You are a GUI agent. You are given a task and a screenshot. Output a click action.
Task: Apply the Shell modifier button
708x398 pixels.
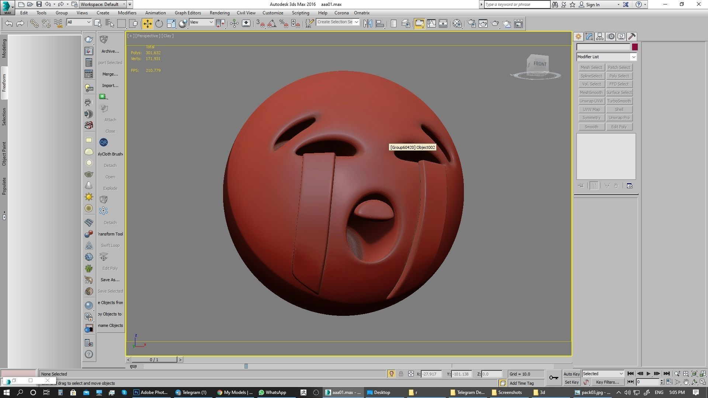(x=619, y=109)
